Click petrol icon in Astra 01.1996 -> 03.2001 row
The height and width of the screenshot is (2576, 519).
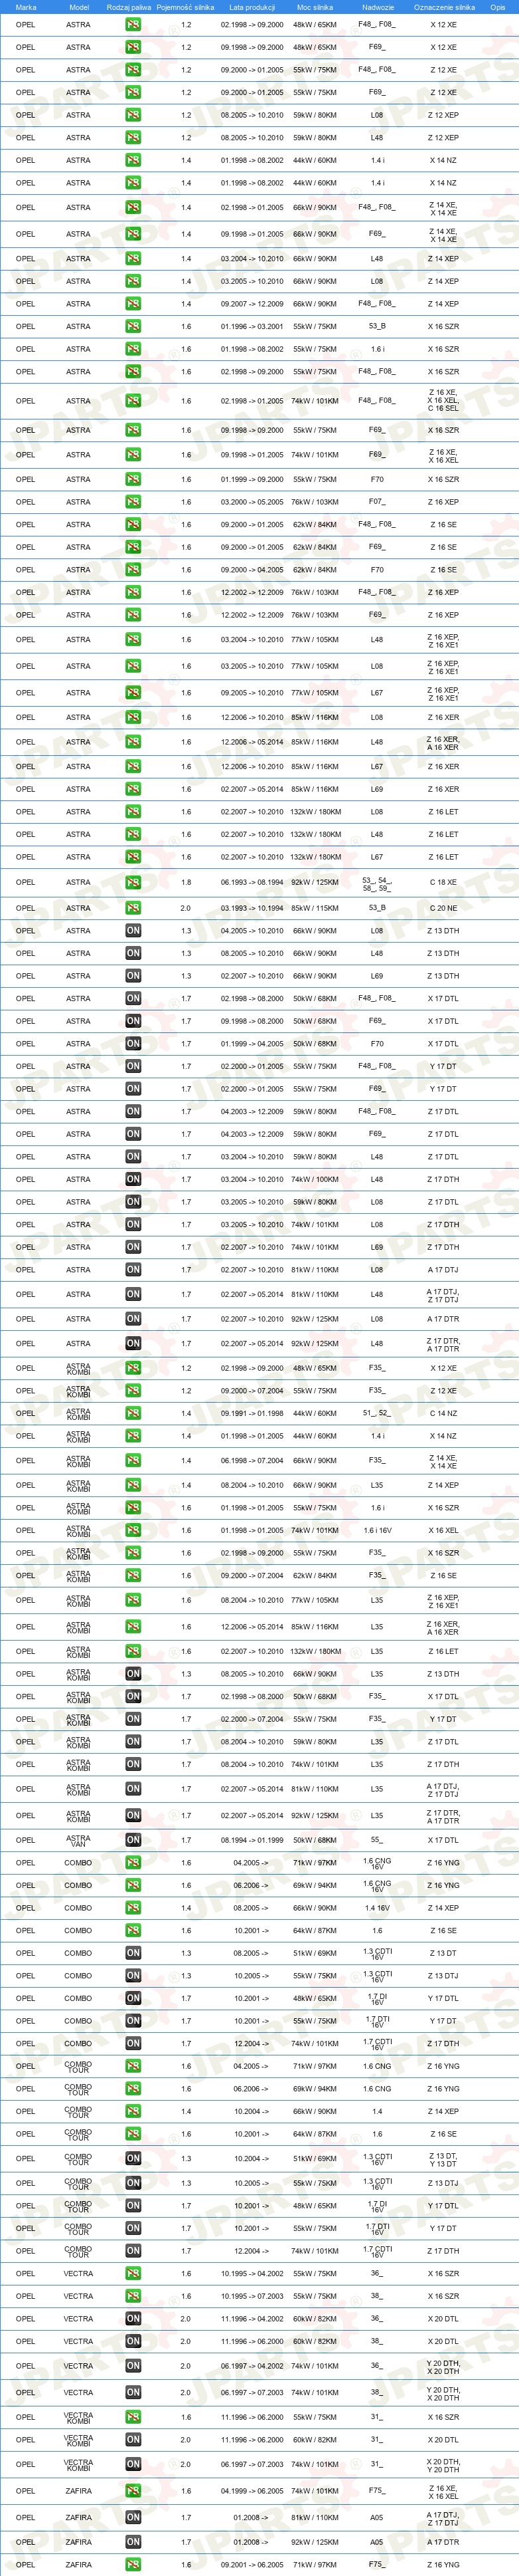[133, 326]
